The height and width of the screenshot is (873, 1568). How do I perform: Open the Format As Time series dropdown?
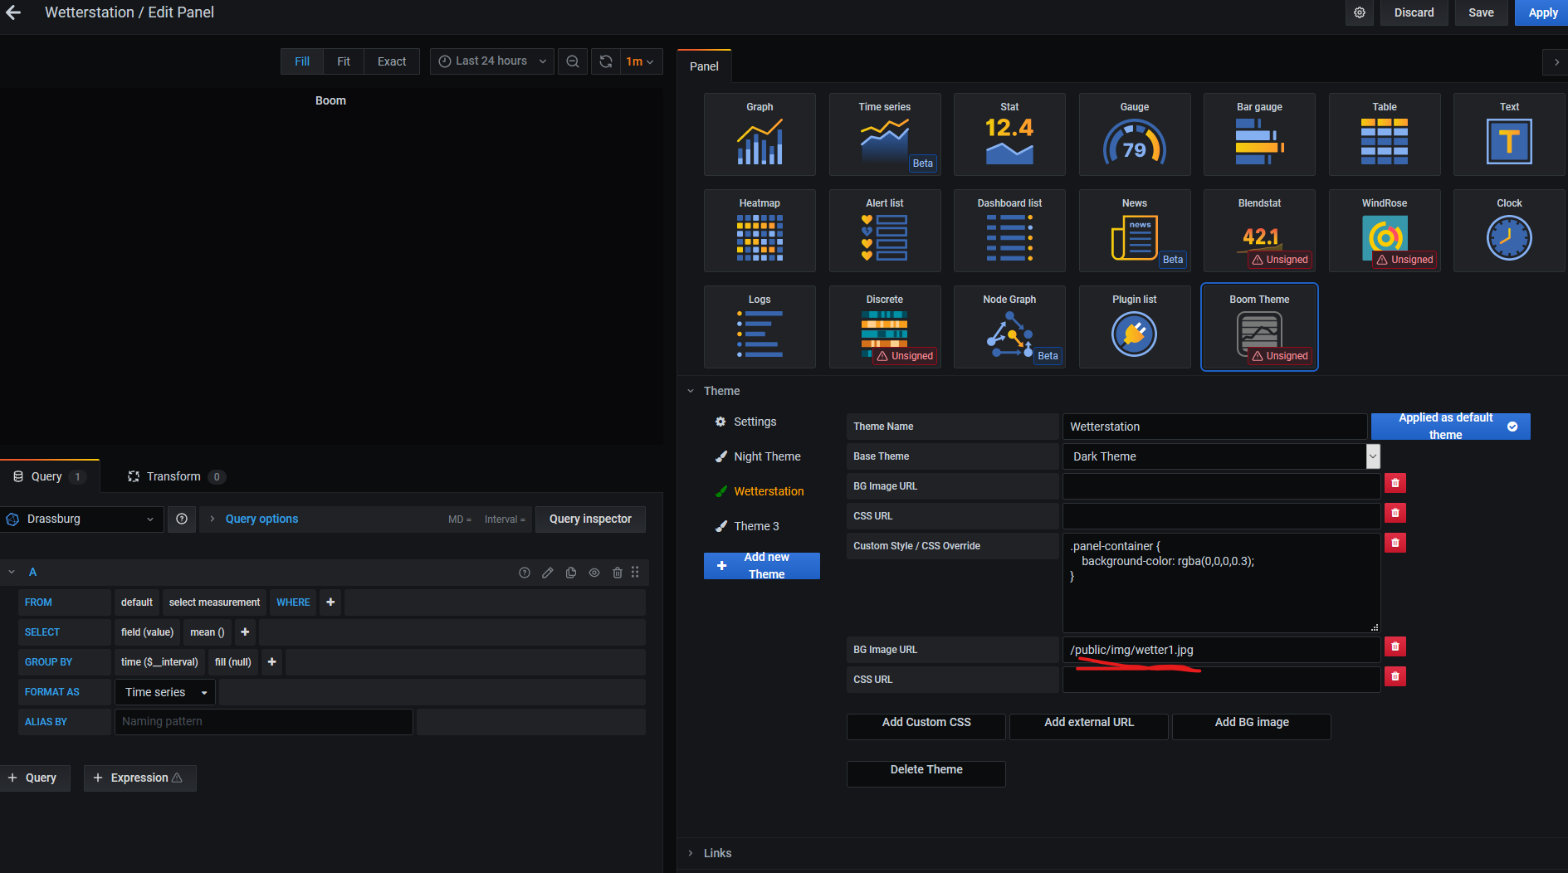coord(165,692)
